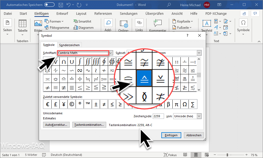The image size is (263, 158).
Task: Click the date and time icon
Action: click(x=226, y=27)
